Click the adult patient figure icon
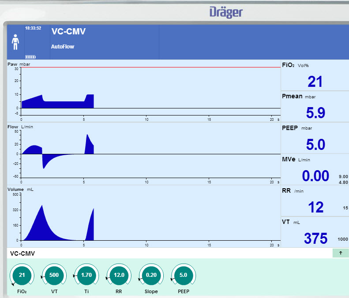Screen dimensions: 349x298 15,42
